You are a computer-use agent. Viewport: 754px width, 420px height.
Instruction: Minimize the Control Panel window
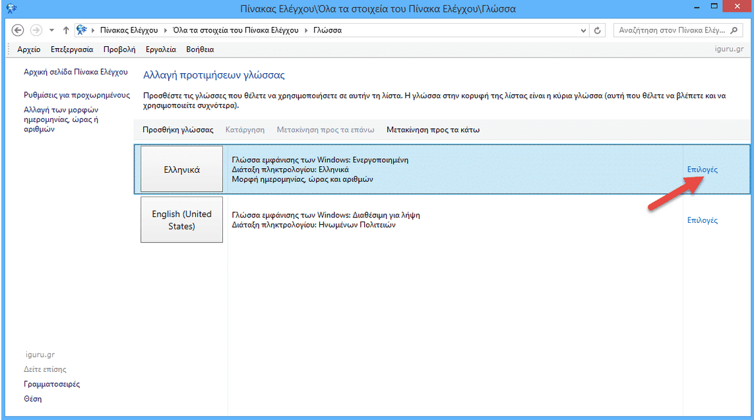coord(697,7)
